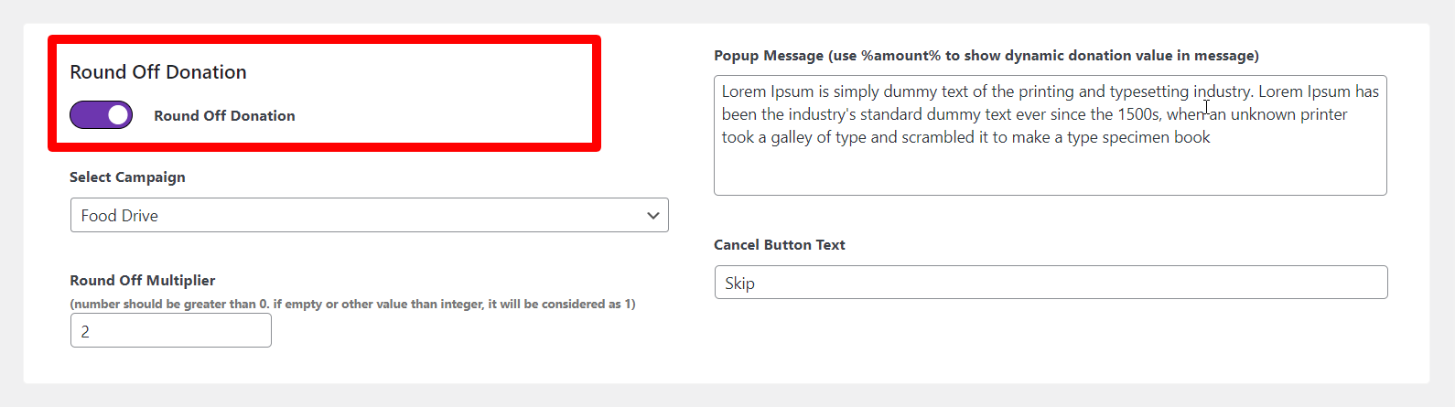The height and width of the screenshot is (407, 1455).
Task: Click the word 'typesetting' in popup message
Action: [x=1149, y=91]
